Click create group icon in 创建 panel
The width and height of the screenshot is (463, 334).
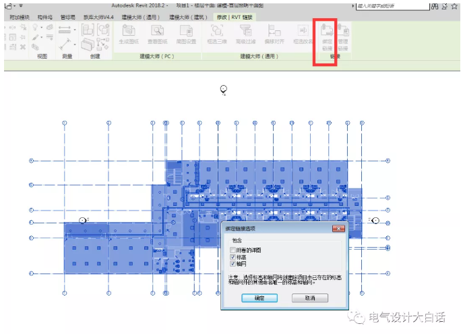(103, 30)
